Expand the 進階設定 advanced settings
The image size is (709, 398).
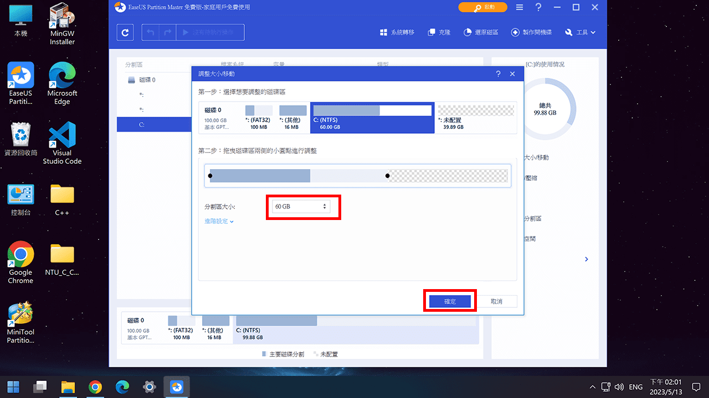pos(219,222)
